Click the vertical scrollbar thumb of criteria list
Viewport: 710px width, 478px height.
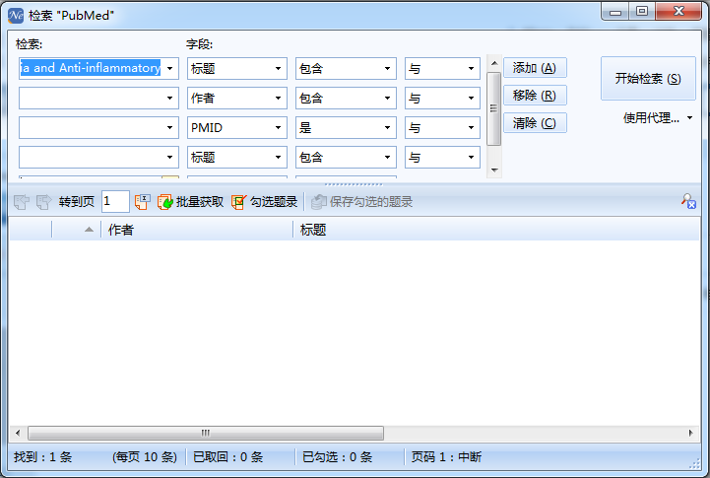click(x=494, y=108)
